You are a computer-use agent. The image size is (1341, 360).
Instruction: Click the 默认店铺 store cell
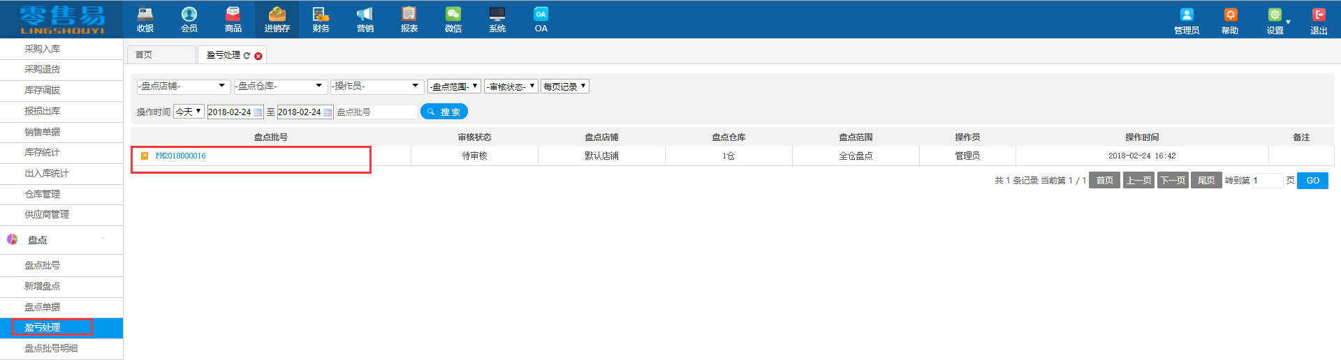[x=601, y=156]
